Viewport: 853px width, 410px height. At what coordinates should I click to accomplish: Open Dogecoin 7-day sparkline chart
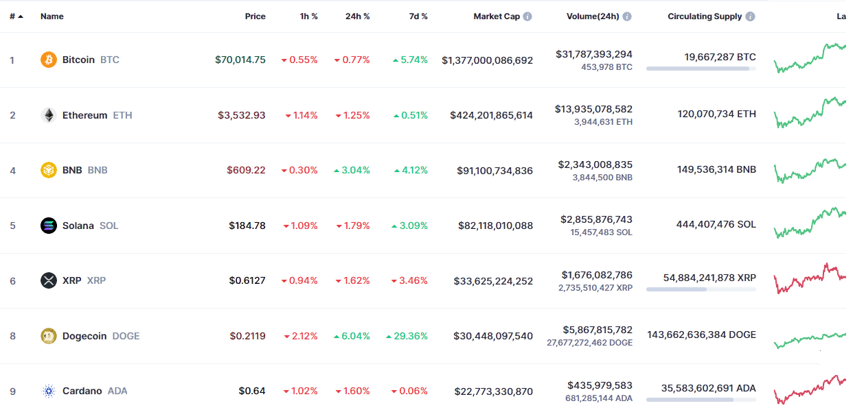point(810,339)
